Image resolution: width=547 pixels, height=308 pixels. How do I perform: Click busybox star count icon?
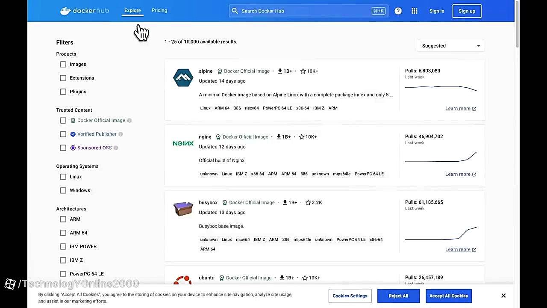coord(308,202)
